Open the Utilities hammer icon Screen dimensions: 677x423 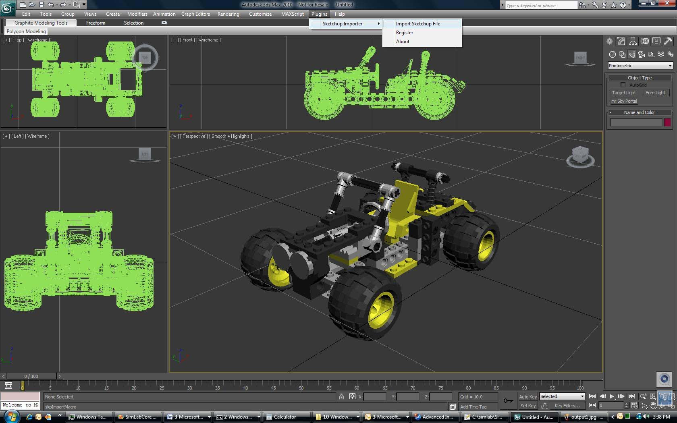[668, 41]
